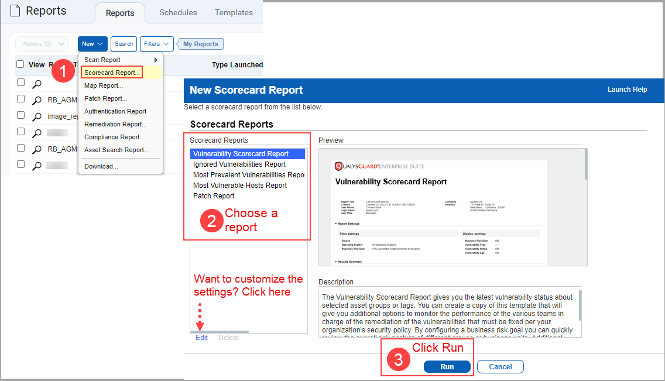The image size is (665, 381).
Task: Choose Compliance Report... menu item
Action: [115, 137]
